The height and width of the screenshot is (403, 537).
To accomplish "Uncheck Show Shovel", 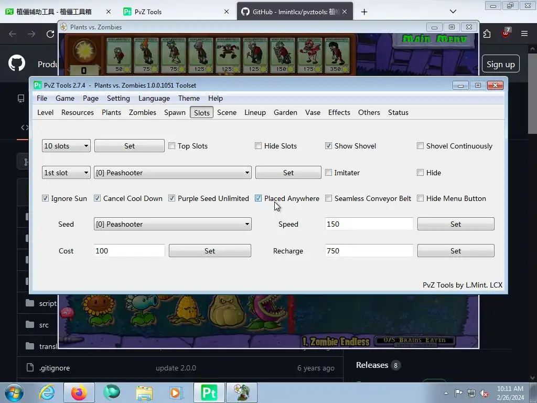I will (x=328, y=146).
